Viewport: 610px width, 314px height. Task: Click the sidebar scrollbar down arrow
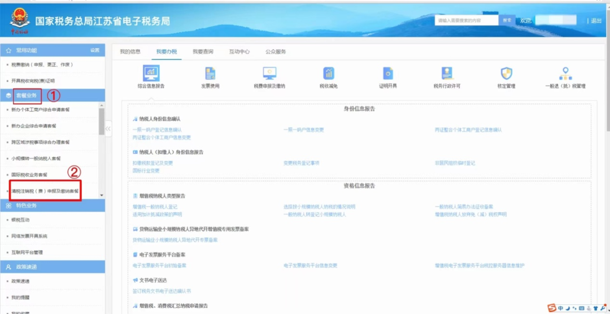[x=102, y=195]
